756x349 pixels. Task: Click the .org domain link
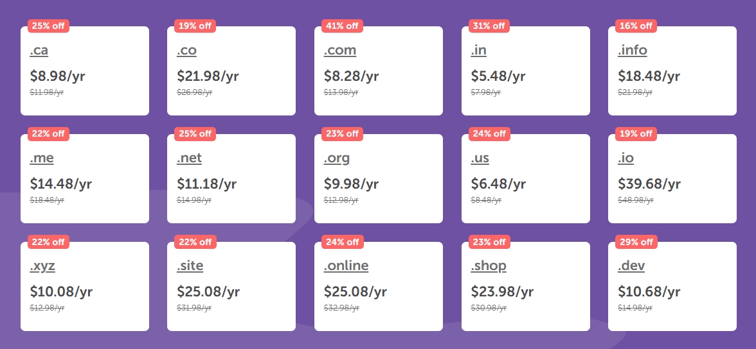[337, 158]
